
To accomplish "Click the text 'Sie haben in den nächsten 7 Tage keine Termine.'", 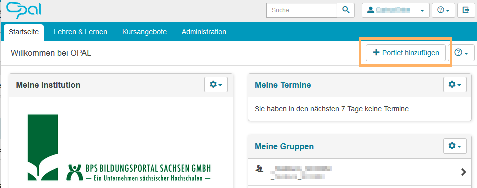I will (333, 109).
